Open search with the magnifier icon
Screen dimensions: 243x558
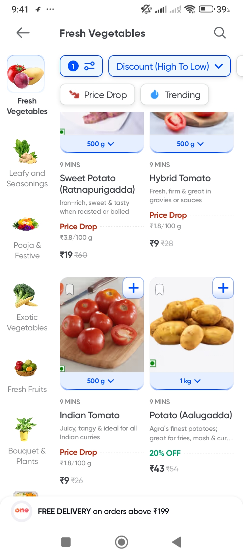point(220,33)
